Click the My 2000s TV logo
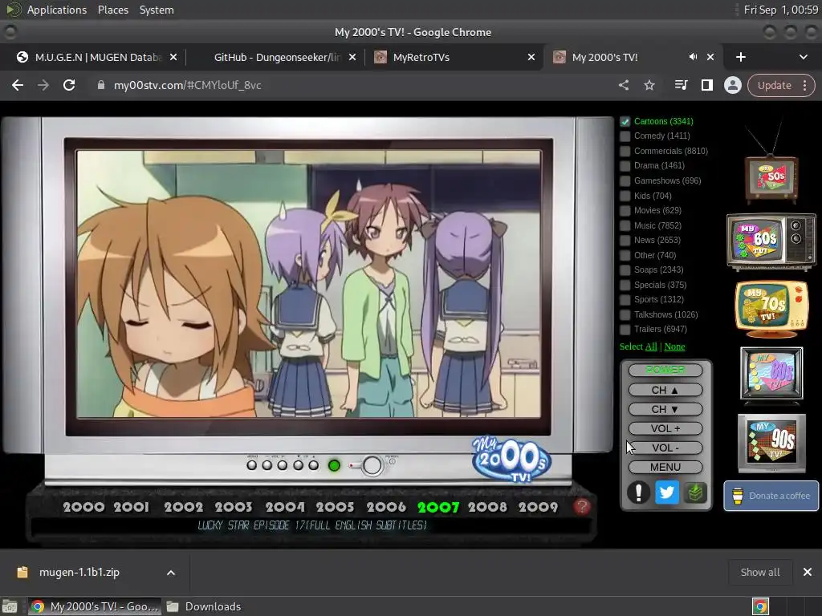The image size is (822, 616). tap(511, 460)
